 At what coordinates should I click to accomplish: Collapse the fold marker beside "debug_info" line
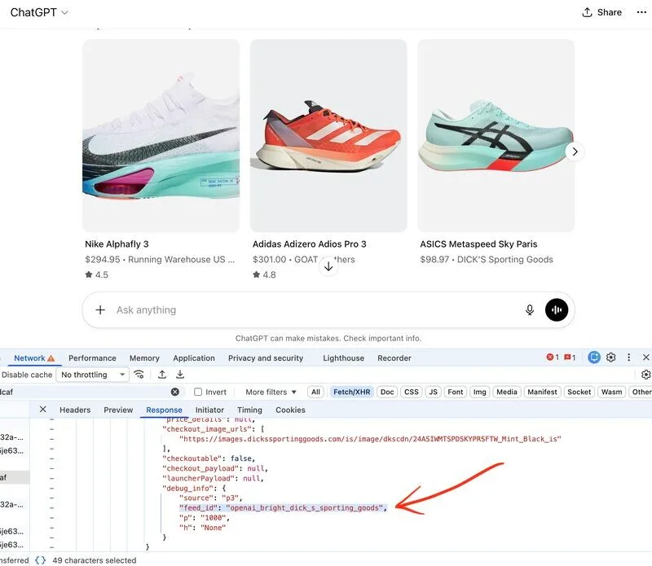coord(51,489)
